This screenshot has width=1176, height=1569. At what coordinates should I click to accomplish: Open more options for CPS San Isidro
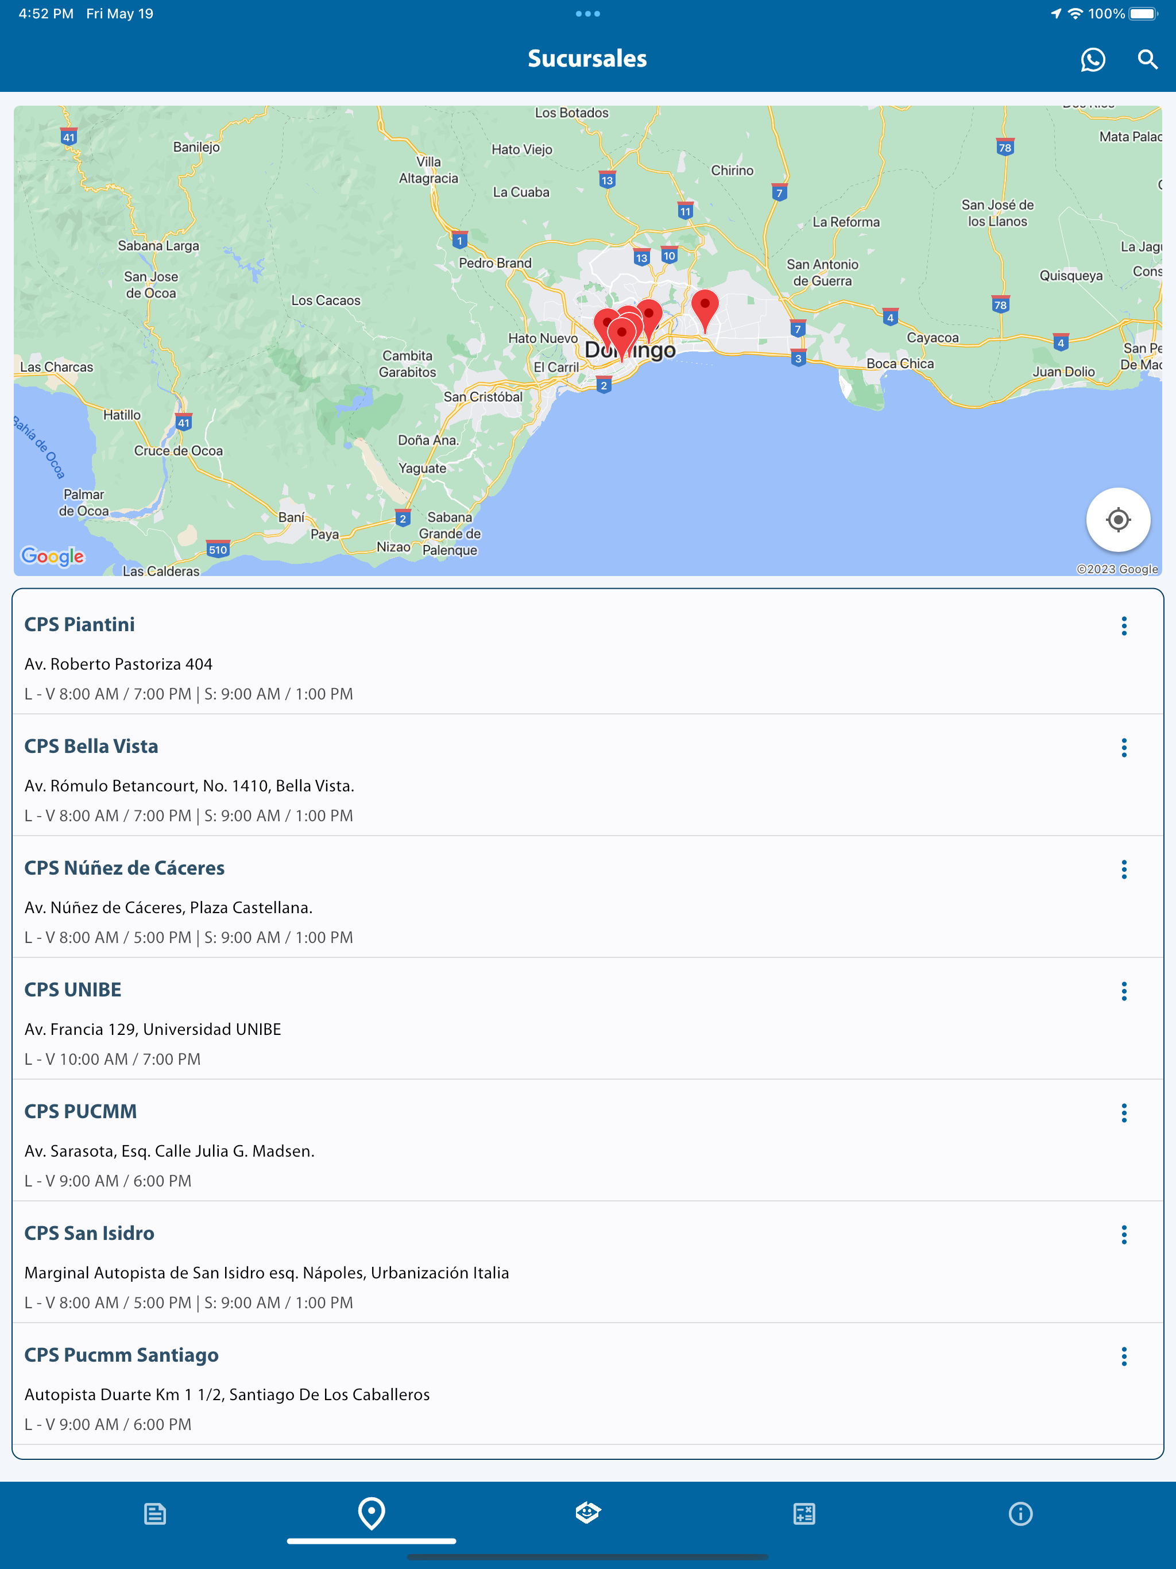point(1124,1235)
